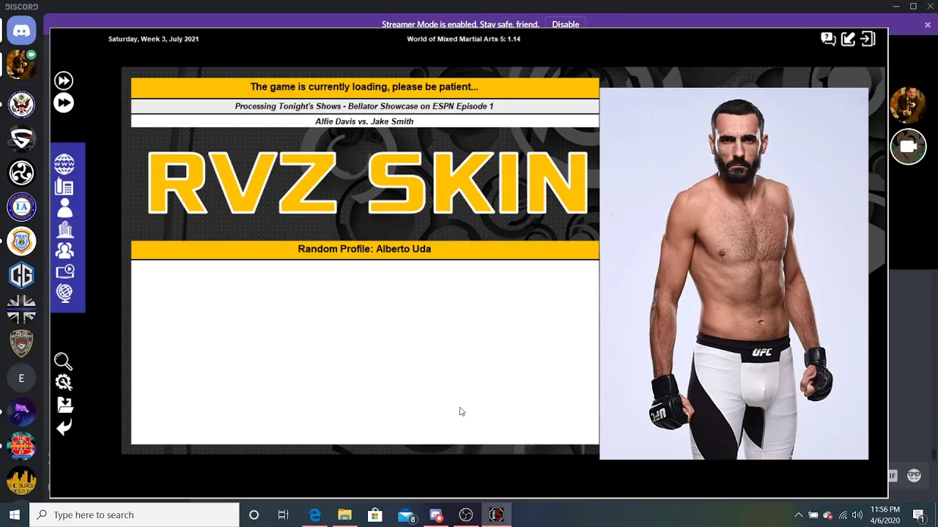
Task: Select the white S shield server icon
Action: point(21,138)
